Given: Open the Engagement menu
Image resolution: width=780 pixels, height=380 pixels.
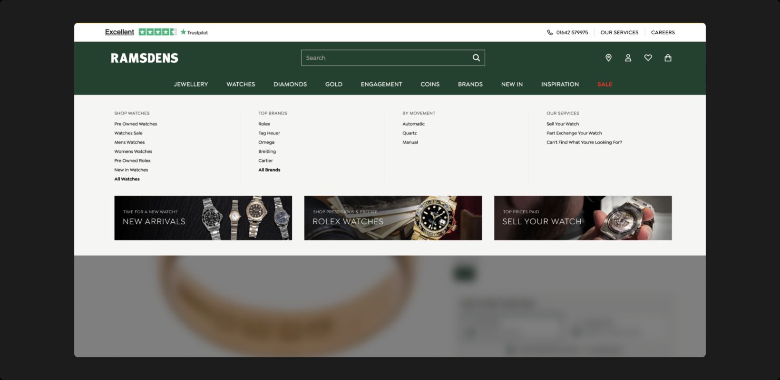Looking at the screenshot, I should pyautogui.click(x=381, y=85).
